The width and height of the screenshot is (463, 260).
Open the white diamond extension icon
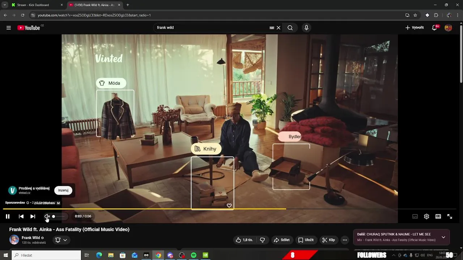pyautogui.click(x=427, y=15)
